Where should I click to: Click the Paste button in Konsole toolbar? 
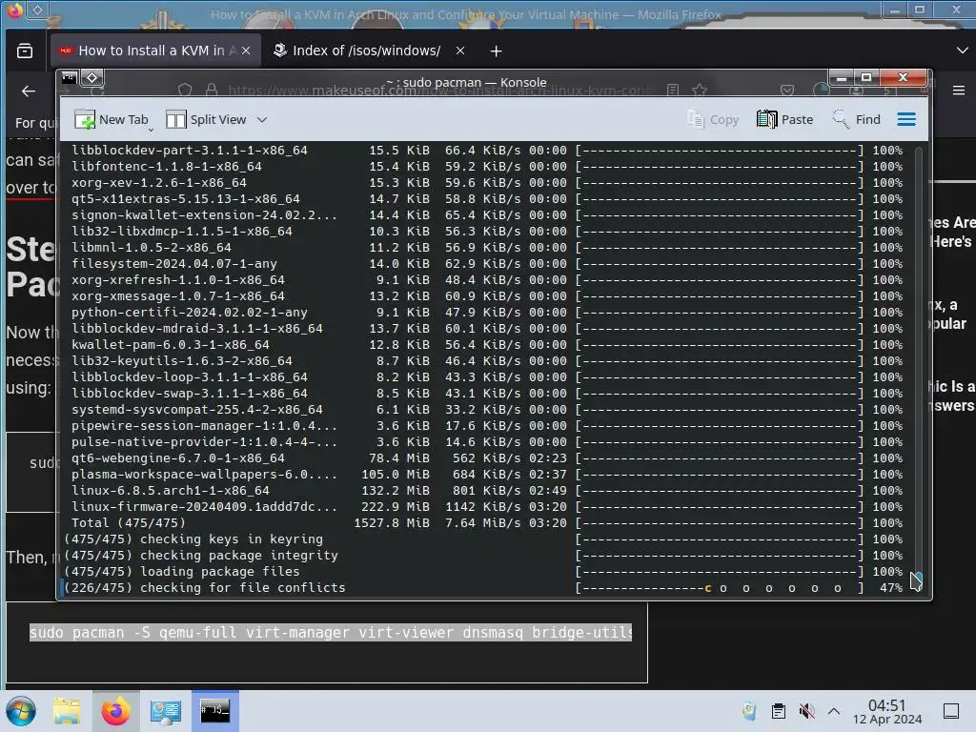(x=785, y=119)
